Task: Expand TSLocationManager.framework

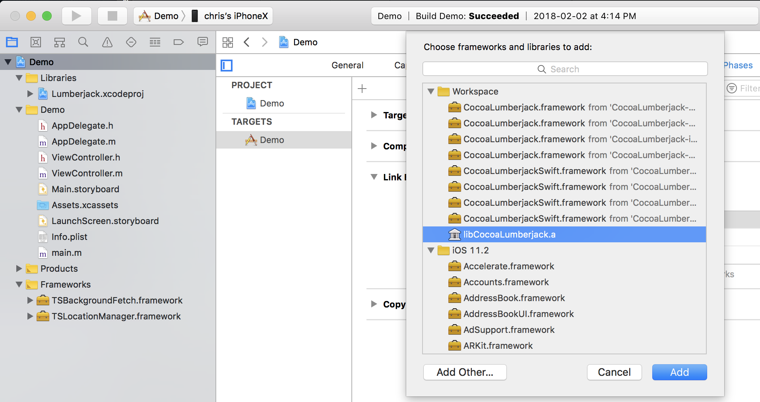Action: 30,316
